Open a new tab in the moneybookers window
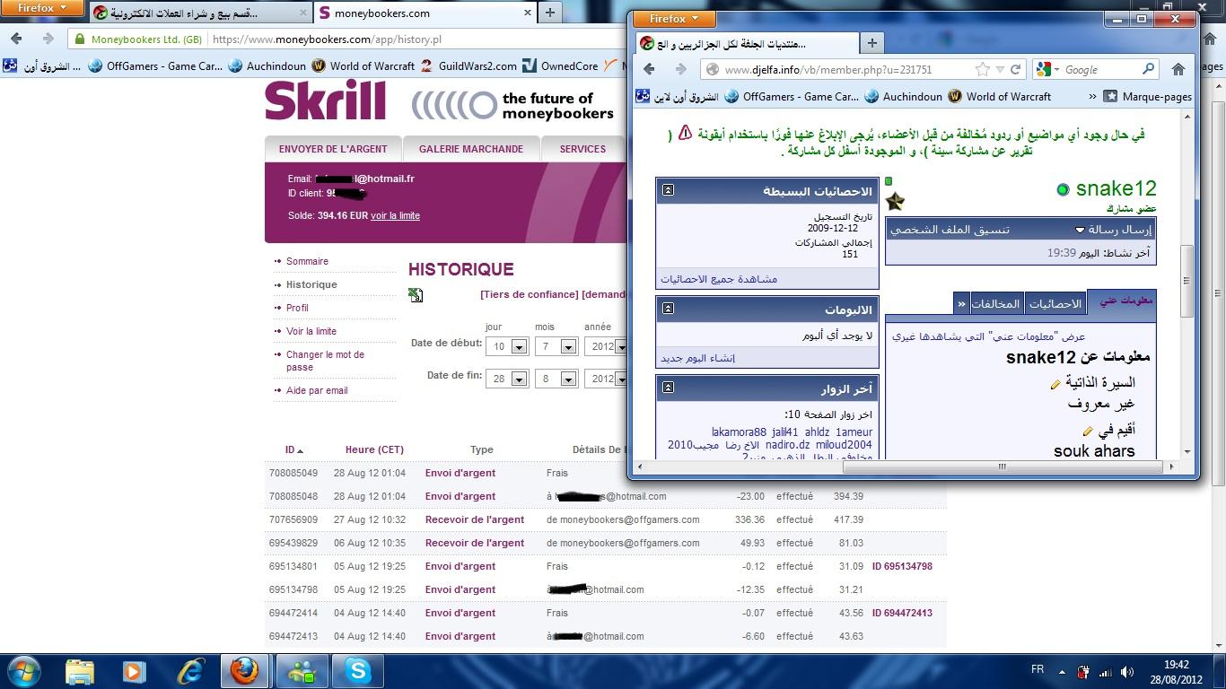This screenshot has width=1226, height=689. coord(549,13)
